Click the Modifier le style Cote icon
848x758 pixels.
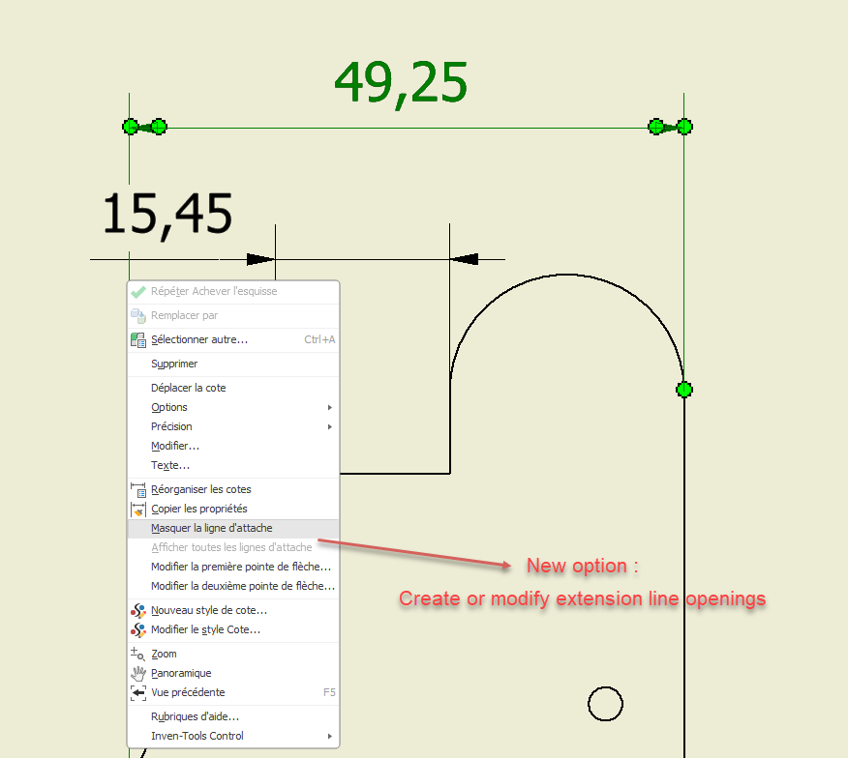tap(136, 629)
